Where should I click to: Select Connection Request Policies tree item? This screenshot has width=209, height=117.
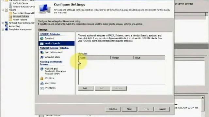24,13
